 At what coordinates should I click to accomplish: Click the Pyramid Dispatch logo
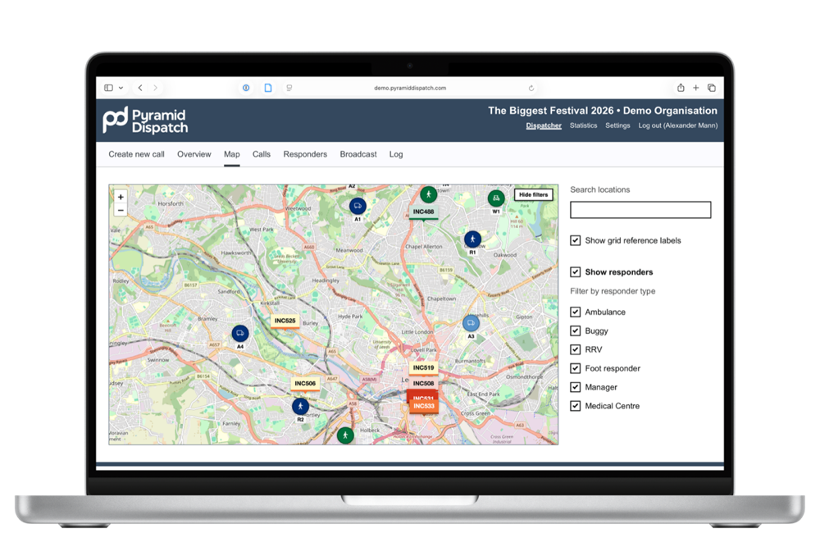click(x=143, y=120)
